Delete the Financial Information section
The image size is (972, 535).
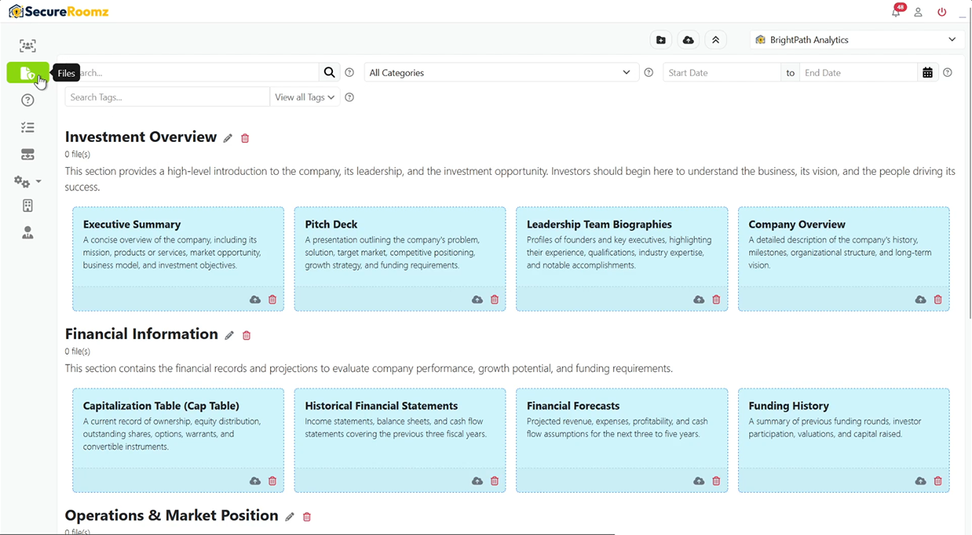[247, 335]
